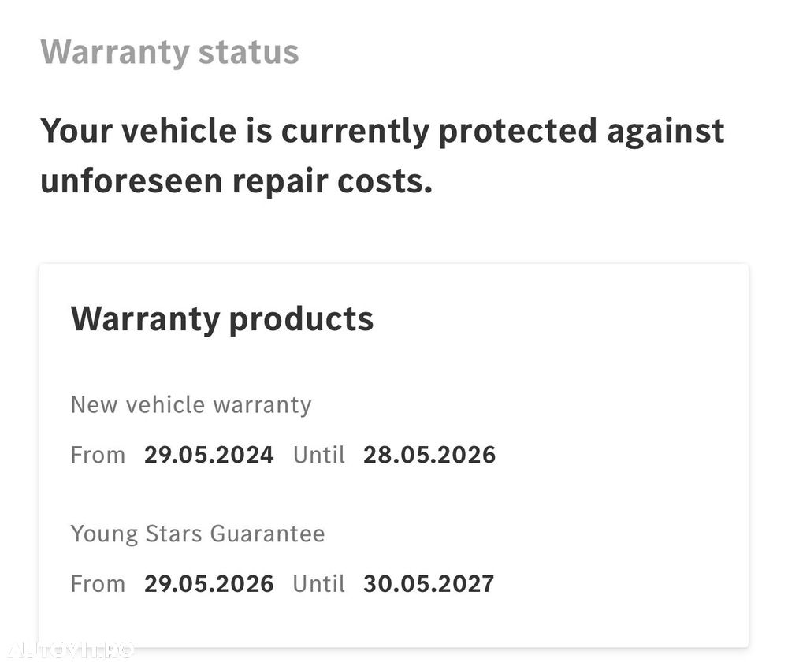Screen dimensions: 788x666
Task: Click the AUTOVIT.RO watermark logo
Action: click(x=69, y=649)
